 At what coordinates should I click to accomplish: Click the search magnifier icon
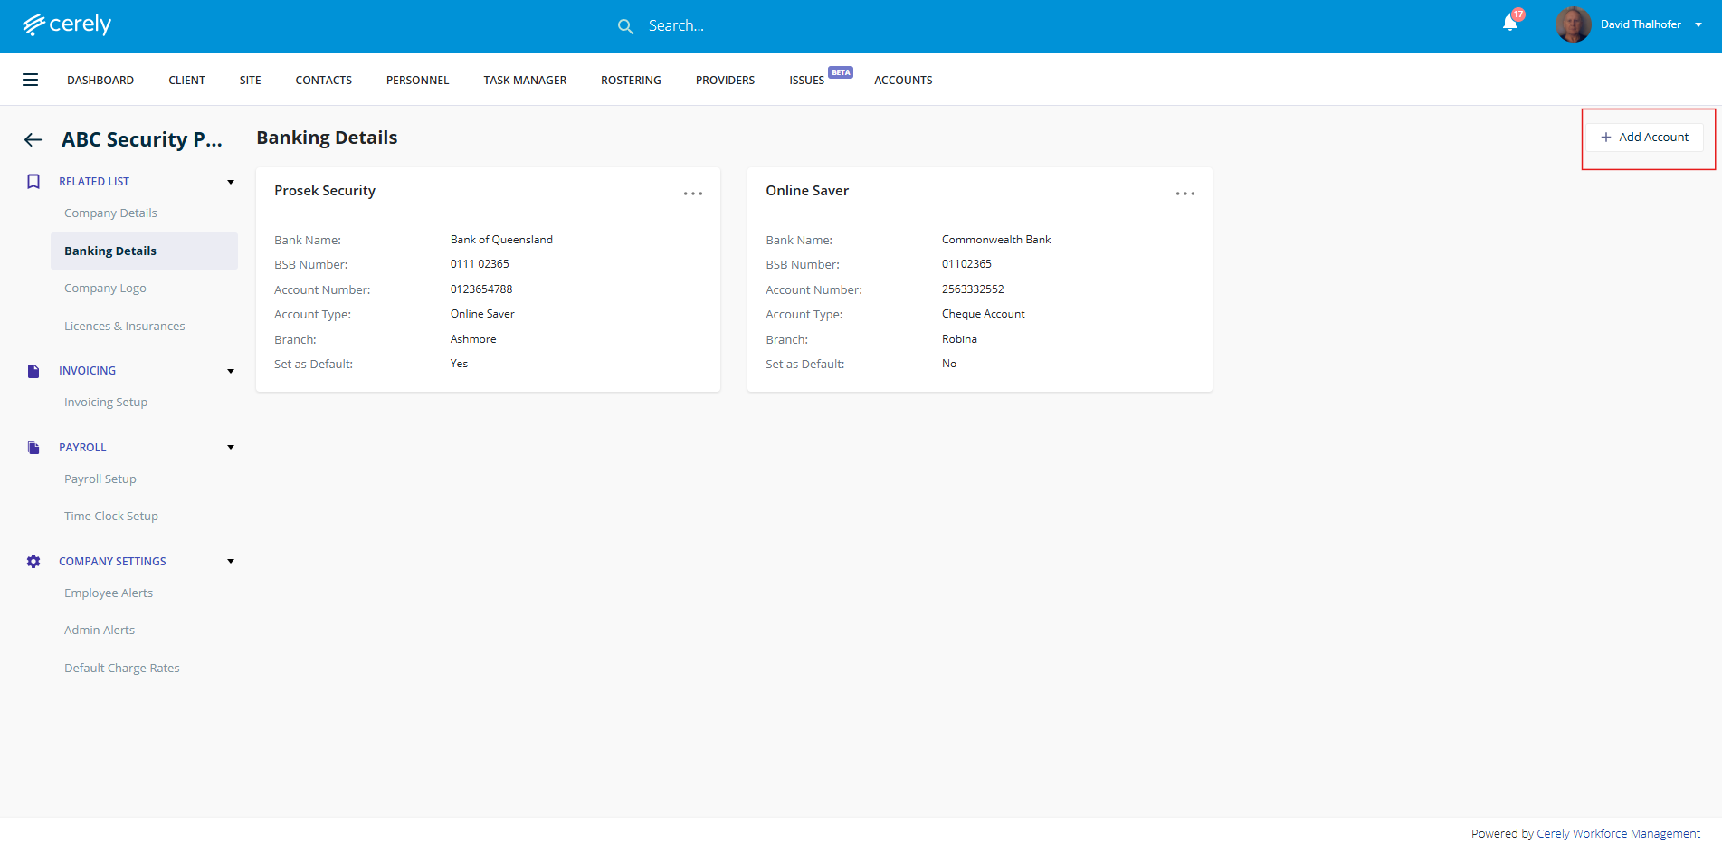[x=625, y=26]
